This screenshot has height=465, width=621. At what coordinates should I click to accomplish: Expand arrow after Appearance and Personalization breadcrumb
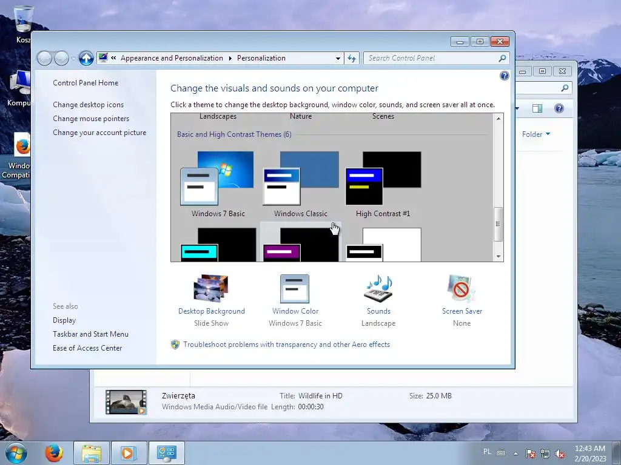pos(230,59)
